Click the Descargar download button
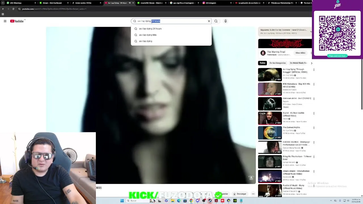 click(240, 194)
